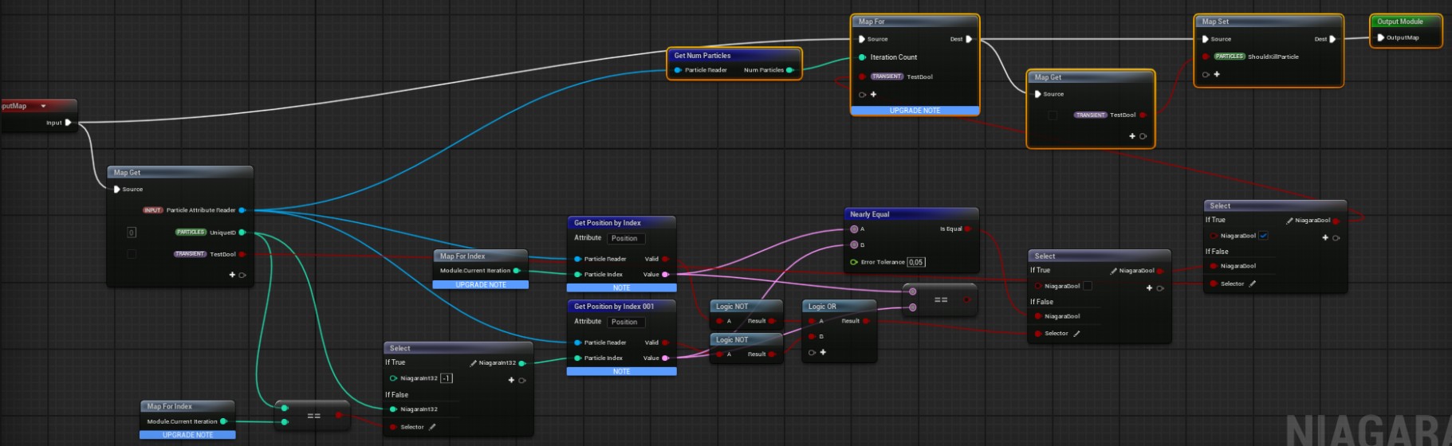Add a new pin to Map Set node
This screenshot has height=446, width=1452.
(x=1217, y=74)
